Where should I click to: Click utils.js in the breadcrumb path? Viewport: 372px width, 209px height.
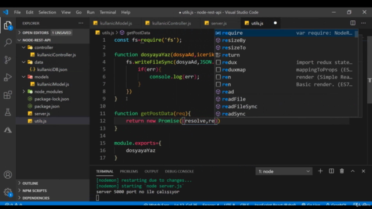108,33
